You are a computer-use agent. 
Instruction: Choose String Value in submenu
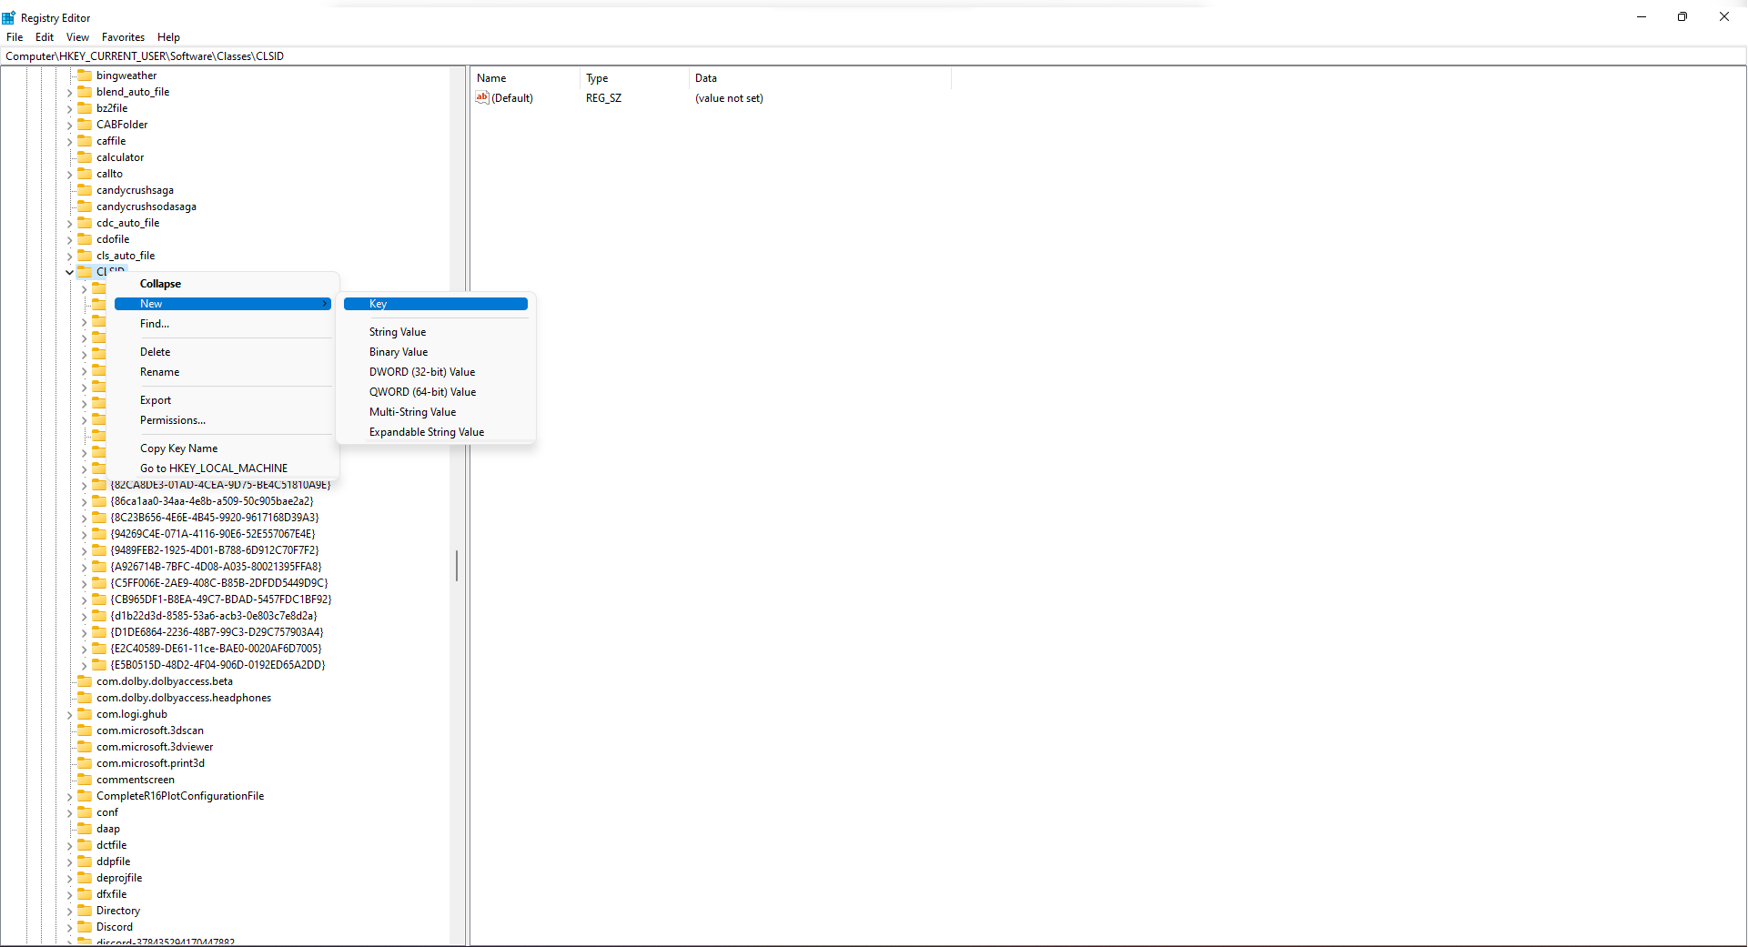tap(436, 332)
